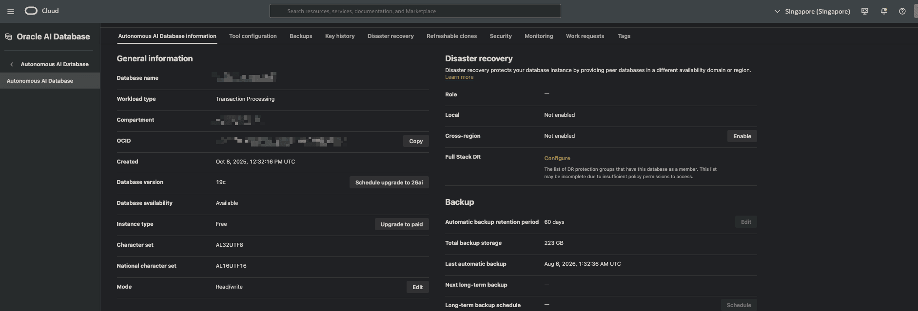This screenshot has height=311, width=918.
Task: Open the Monitoring tab
Action: coord(539,36)
